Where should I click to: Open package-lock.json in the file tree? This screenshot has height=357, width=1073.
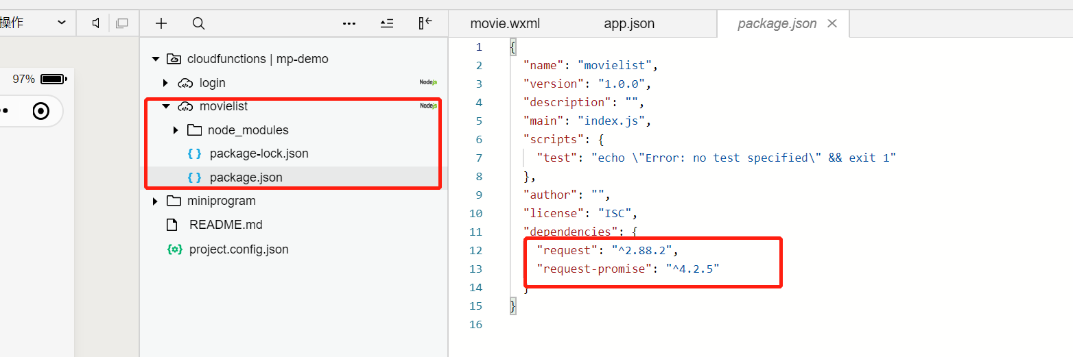tap(259, 153)
